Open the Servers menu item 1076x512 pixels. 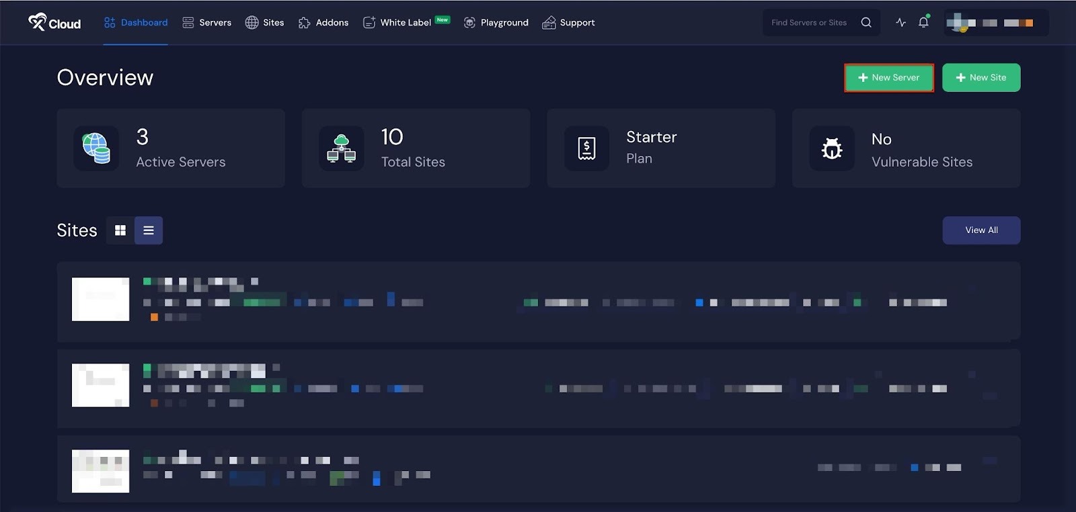[x=207, y=23]
